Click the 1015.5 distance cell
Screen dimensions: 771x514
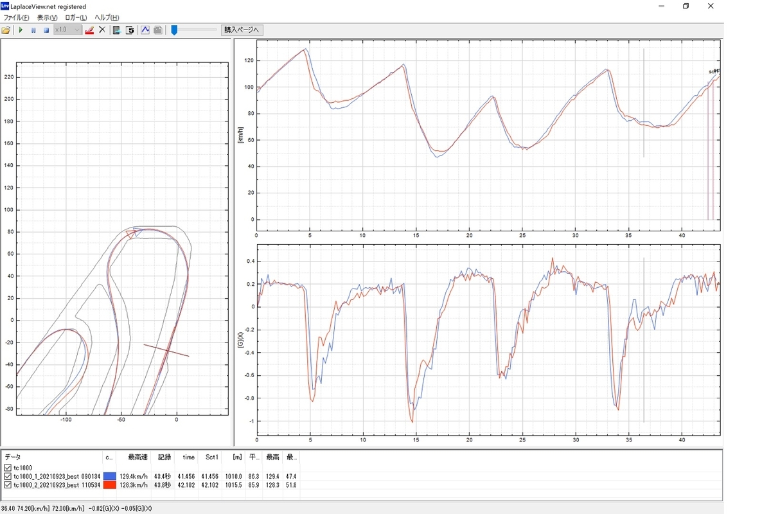click(x=233, y=484)
